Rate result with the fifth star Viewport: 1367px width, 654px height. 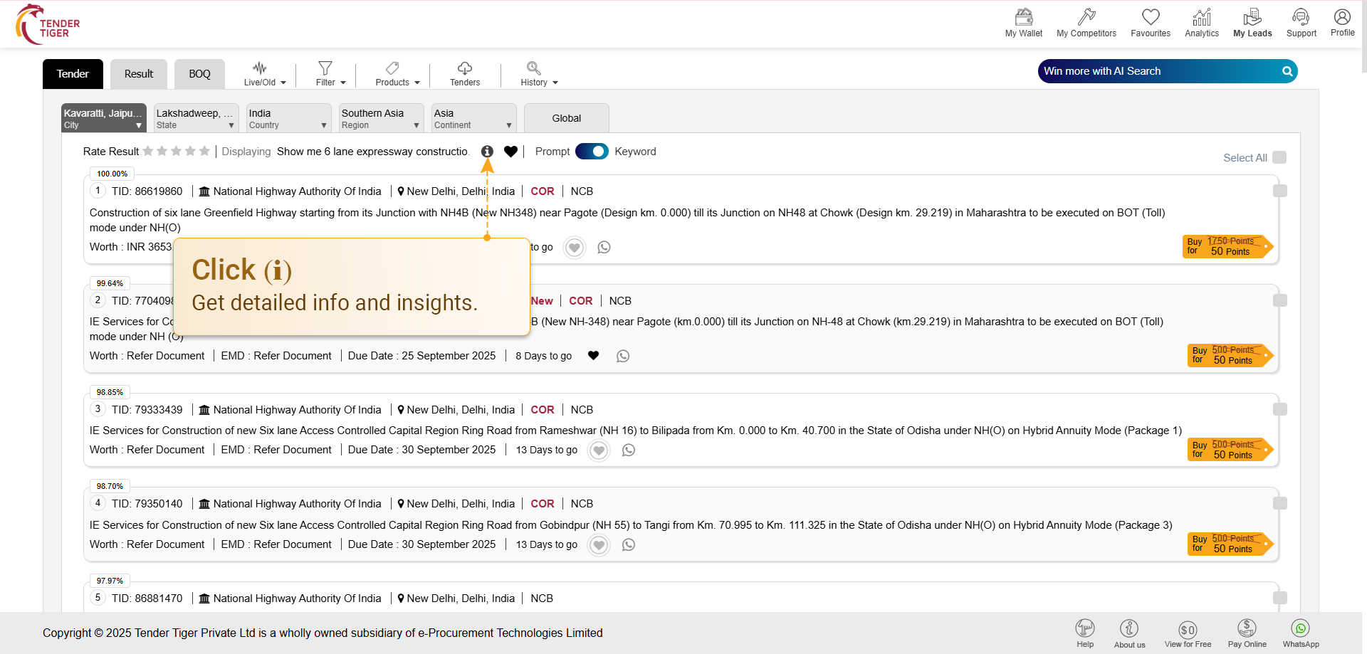204,152
